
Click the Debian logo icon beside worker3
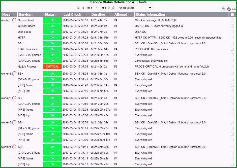pyautogui.click(x=14, y=122)
